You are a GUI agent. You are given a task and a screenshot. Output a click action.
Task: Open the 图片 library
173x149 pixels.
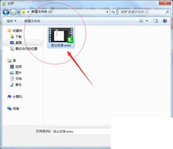18,73
